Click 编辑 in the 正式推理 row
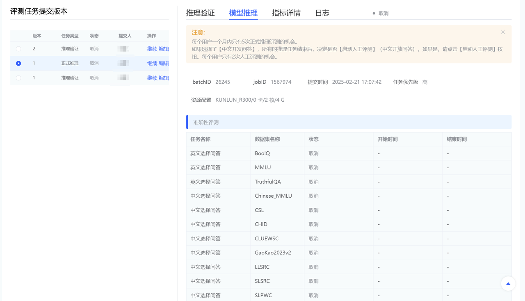 point(164,63)
